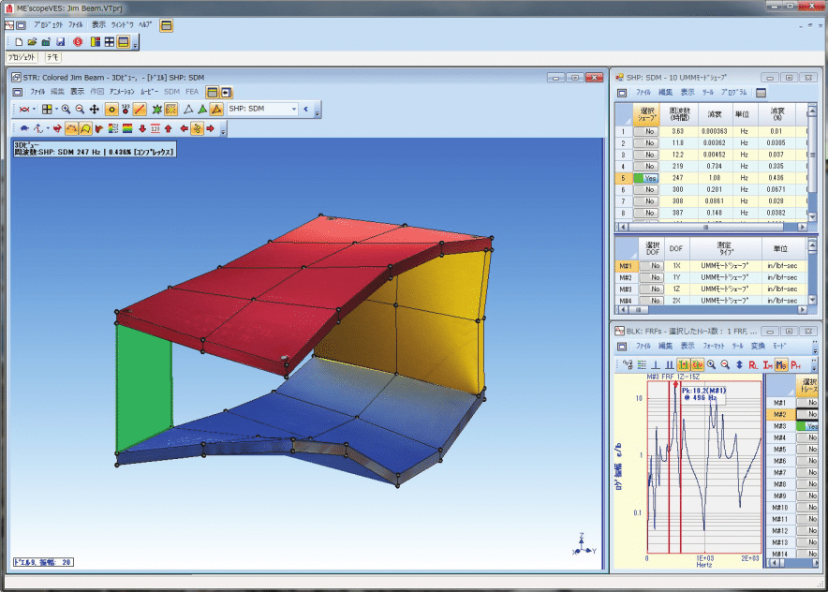Click the Save project icon in main toolbar
The height and width of the screenshot is (592, 828).
tap(60, 42)
